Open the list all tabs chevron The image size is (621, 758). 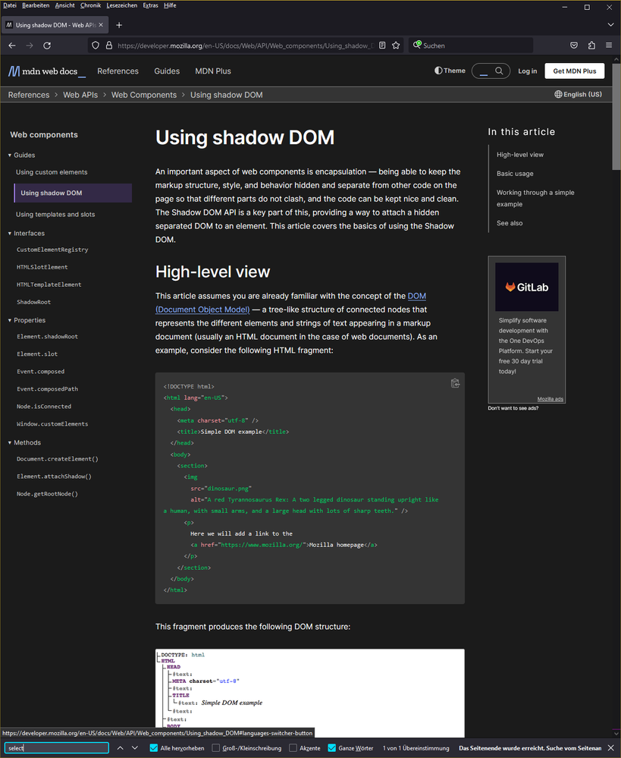[x=610, y=24]
